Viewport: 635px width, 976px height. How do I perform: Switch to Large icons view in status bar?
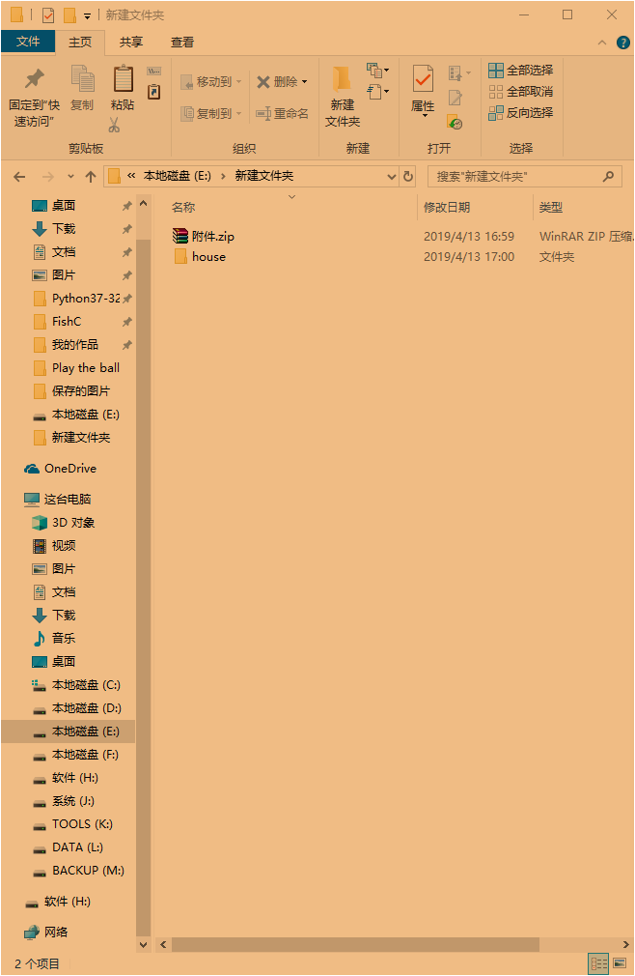pyautogui.click(x=620, y=963)
